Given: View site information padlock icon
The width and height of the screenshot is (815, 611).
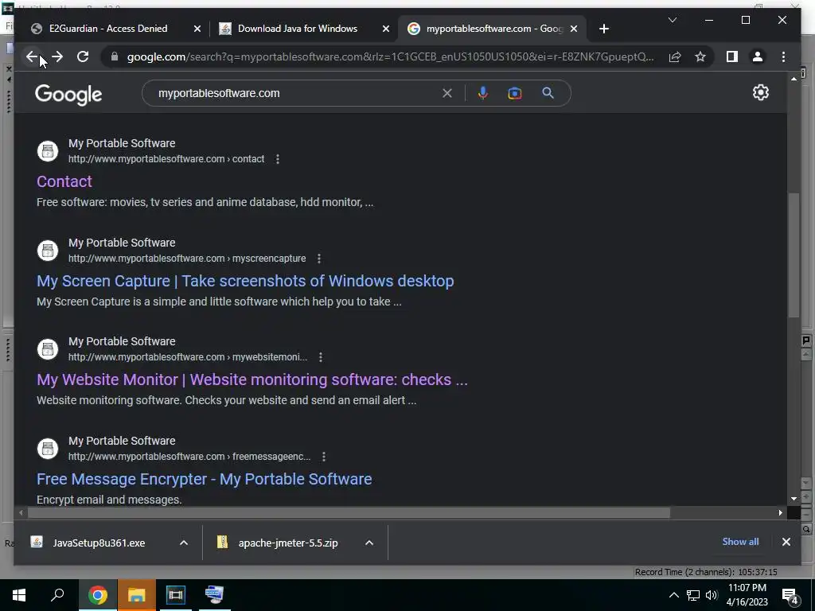Looking at the screenshot, I should (x=115, y=56).
